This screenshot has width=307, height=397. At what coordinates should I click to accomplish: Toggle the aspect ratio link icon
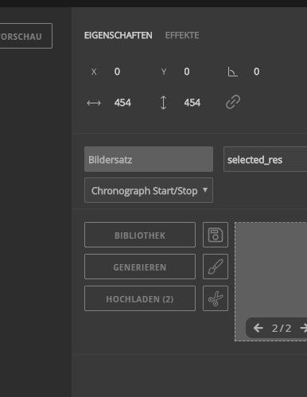(x=233, y=102)
